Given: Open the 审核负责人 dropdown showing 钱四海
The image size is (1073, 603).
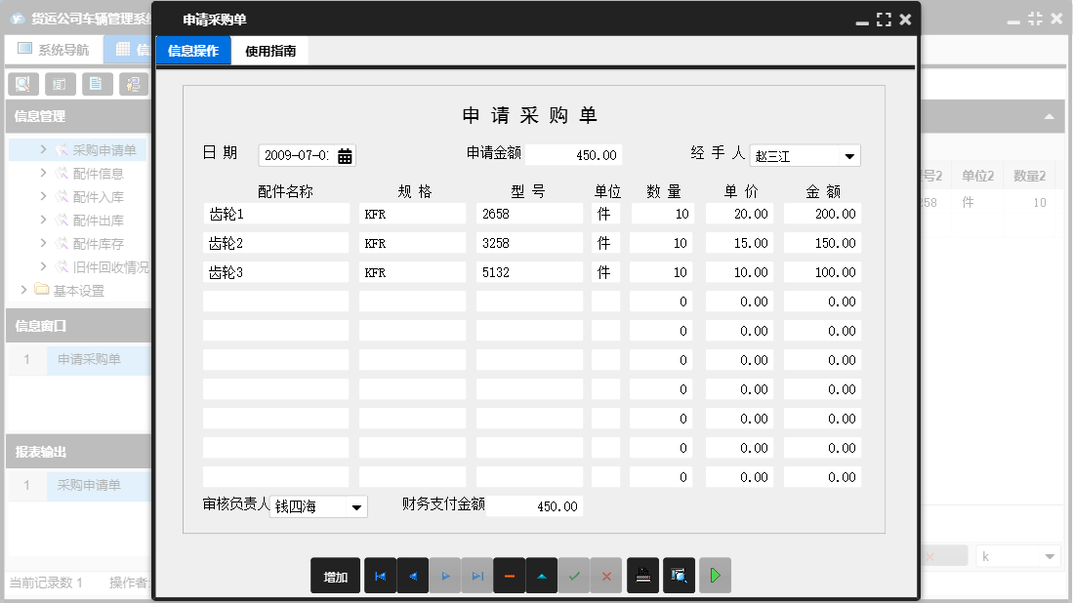Looking at the screenshot, I should (x=357, y=506).
